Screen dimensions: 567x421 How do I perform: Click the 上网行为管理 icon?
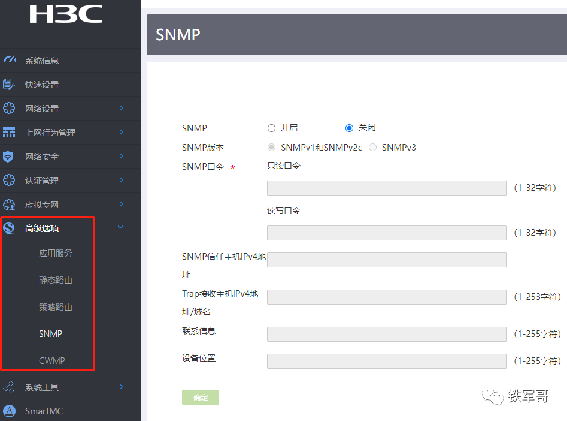pos(9,133)
